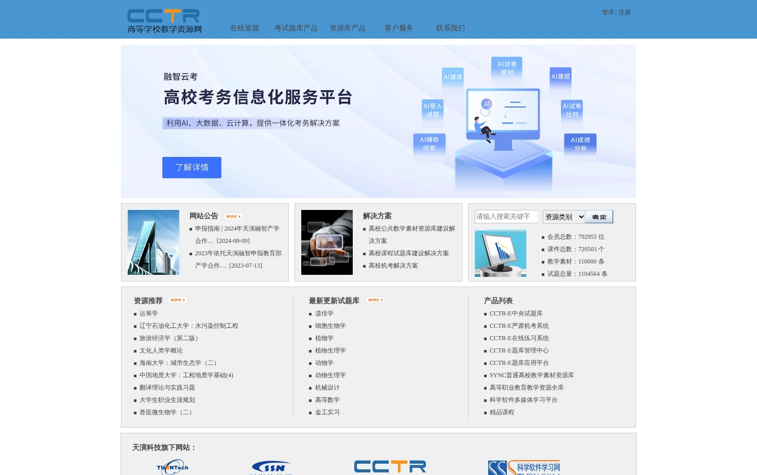Click the touchscreen thumbnail beside 解决方案

(327, 242)
